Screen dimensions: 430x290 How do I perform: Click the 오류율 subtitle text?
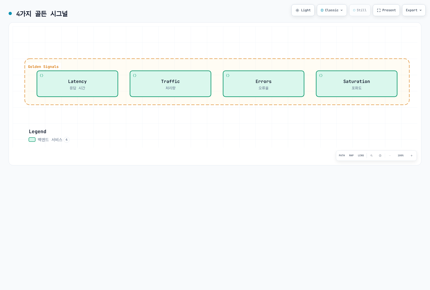[264, 88]
